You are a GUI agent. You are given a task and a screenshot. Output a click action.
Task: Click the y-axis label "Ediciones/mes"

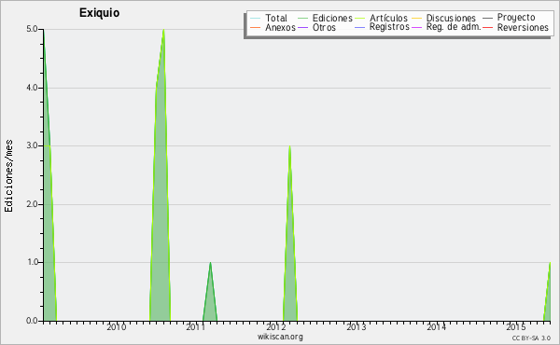[x=8, y=176]
